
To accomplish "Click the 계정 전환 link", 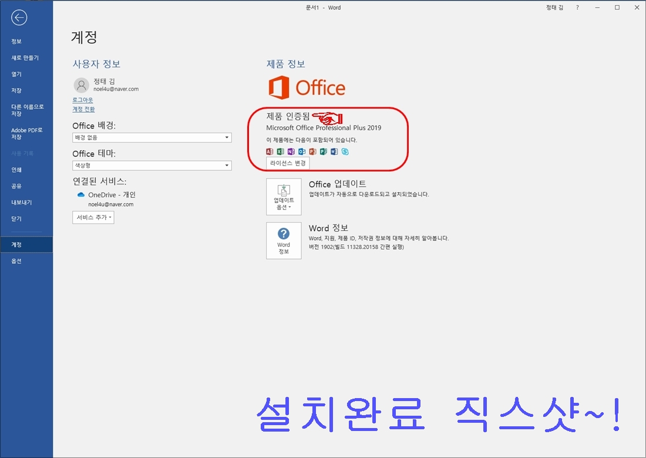I will (83, 109).
